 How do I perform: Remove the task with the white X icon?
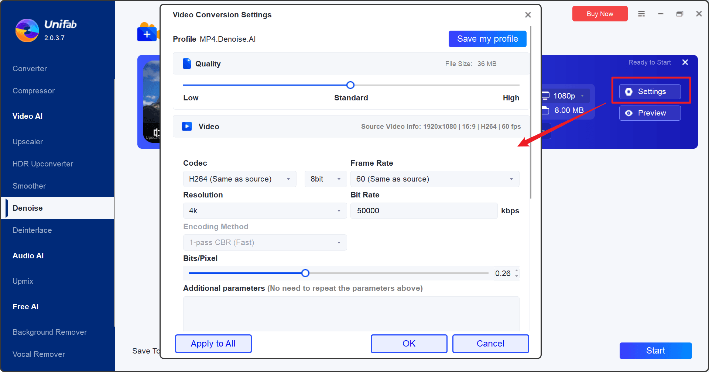coord(685,62)
